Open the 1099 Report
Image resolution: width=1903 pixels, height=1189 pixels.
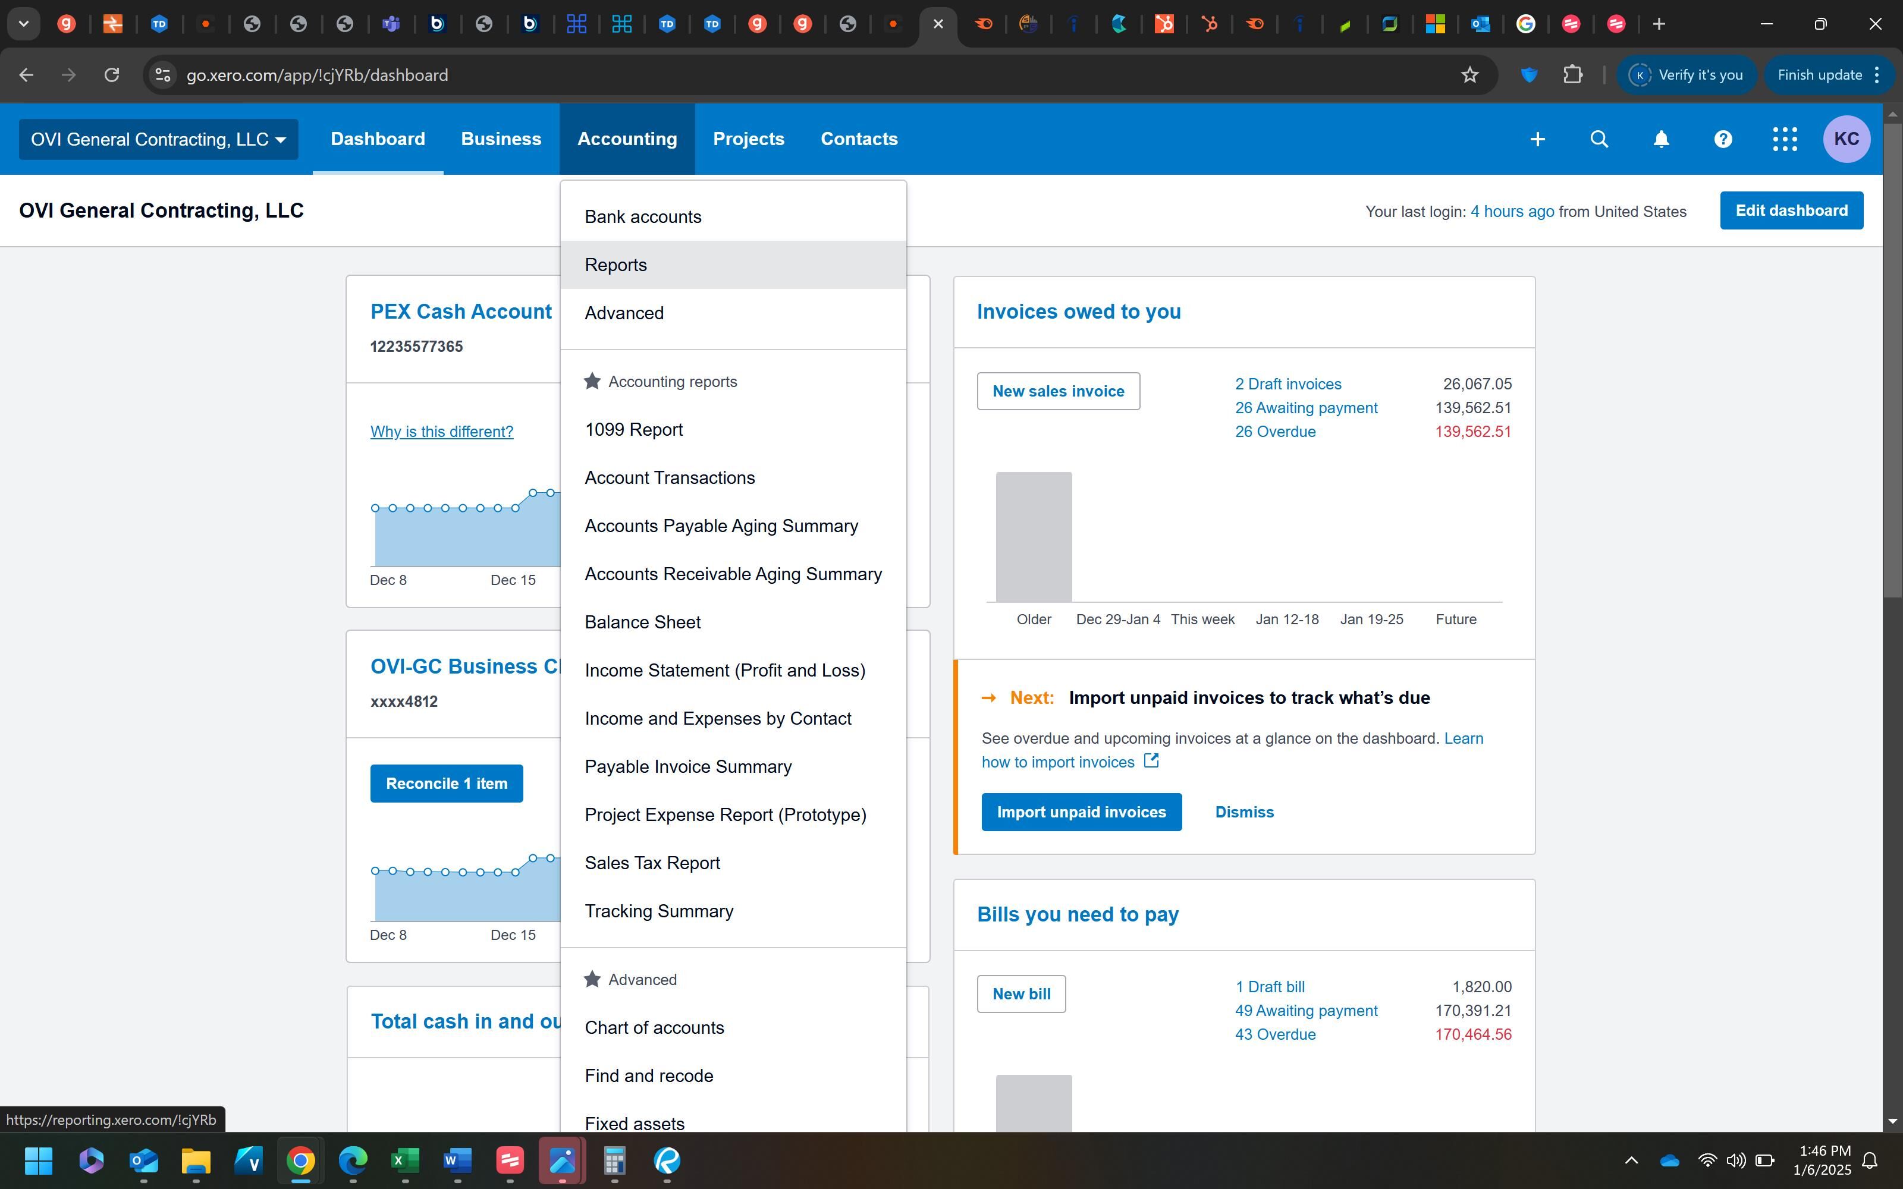(733, 429)
